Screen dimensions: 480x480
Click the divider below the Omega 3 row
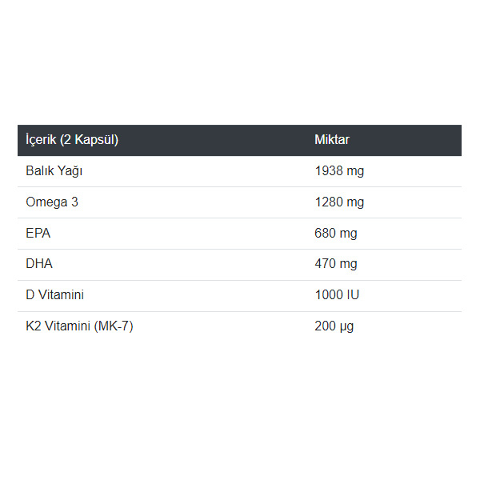pos(239,218)
